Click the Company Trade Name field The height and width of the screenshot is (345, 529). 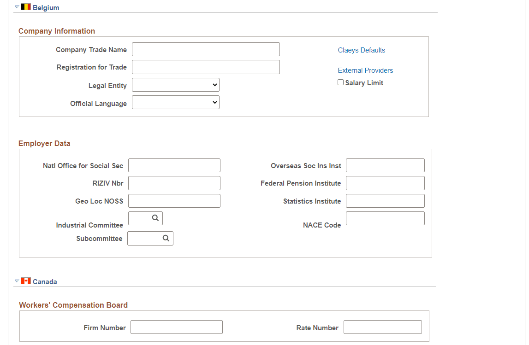pos(205,49)
